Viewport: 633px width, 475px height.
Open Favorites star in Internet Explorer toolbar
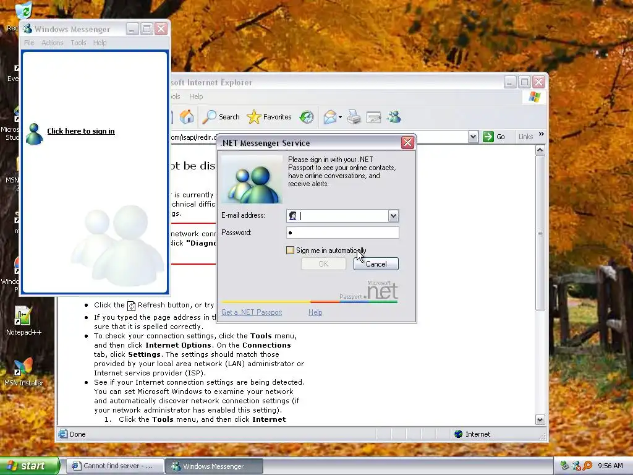click(269, 117)
